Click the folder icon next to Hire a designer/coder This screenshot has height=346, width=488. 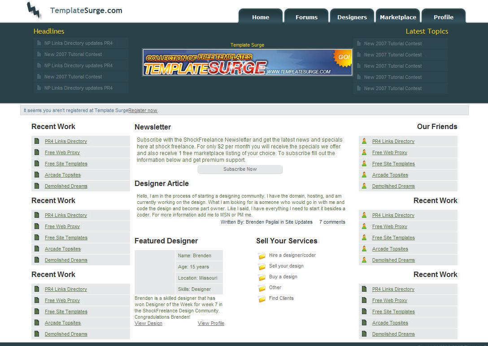point(262,256)
